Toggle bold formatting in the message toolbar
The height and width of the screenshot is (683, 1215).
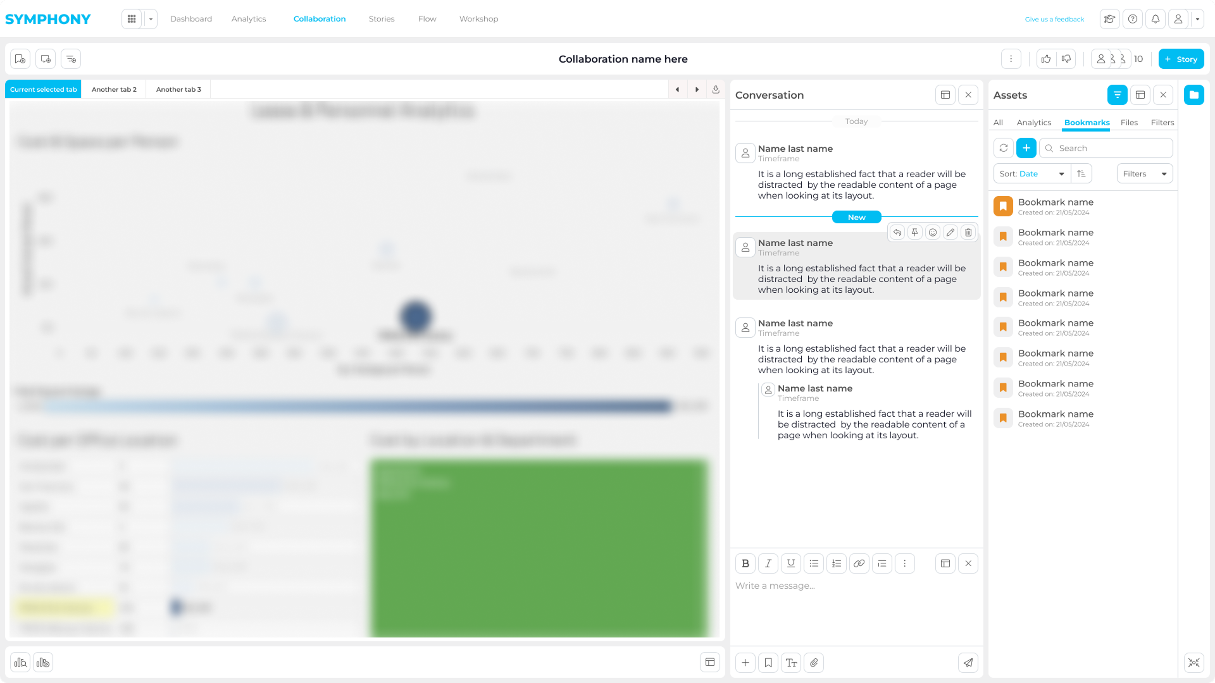(745, 563)
